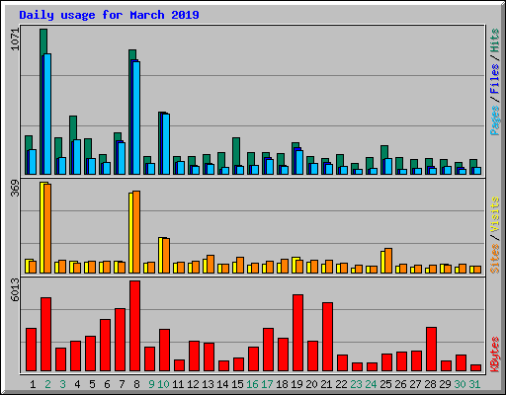Click day 4 on the x-axis
506x395 pixels.
coord(77,384)
